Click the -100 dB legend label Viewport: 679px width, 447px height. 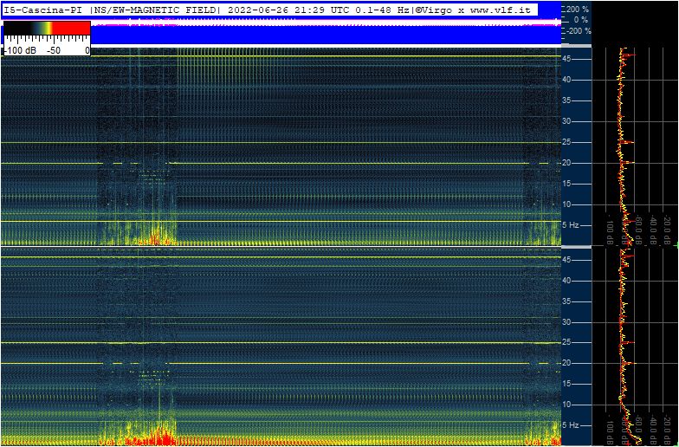(21, 50)
